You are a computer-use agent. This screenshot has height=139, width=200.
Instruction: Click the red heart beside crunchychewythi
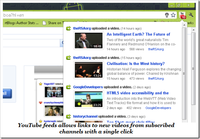(41, 102)
